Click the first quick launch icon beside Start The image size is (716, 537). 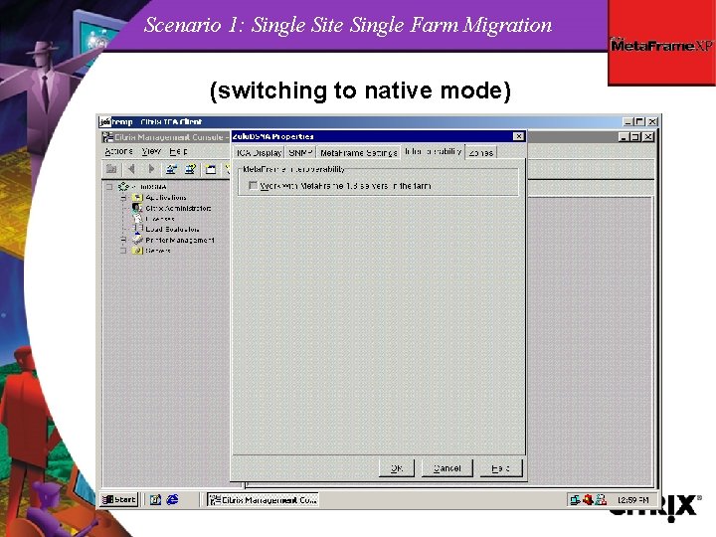point(155,499)
